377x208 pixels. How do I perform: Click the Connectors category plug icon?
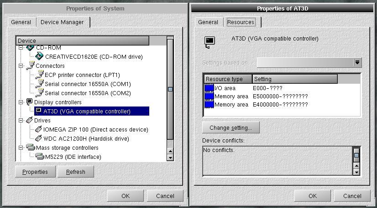point(30,66)
